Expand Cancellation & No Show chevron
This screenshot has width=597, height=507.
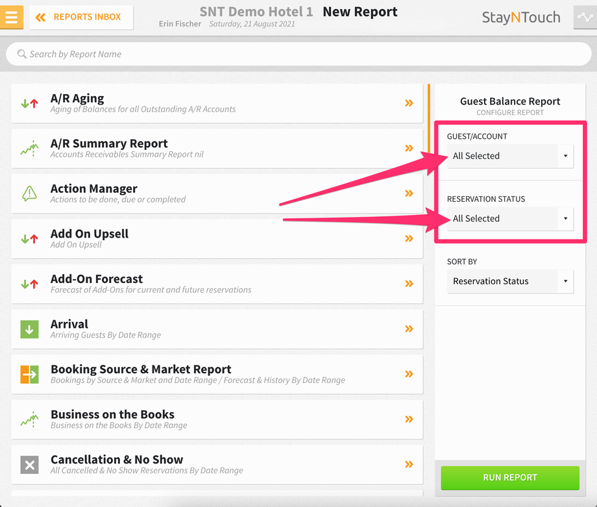[x=409, y=464]
